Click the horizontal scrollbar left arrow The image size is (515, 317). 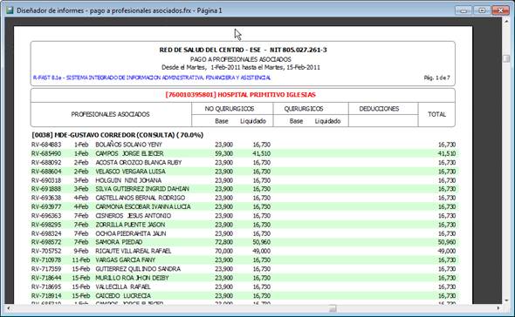(x=9, y=308)
